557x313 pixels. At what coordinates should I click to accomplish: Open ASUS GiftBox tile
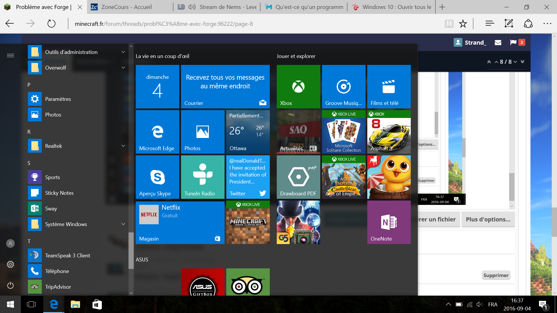pos(202,282)
